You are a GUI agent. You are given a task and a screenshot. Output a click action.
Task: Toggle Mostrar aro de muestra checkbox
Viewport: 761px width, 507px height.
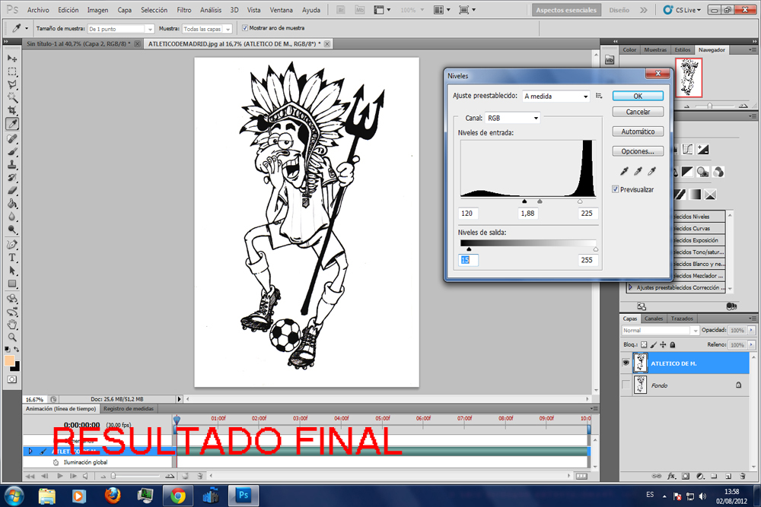244,28
